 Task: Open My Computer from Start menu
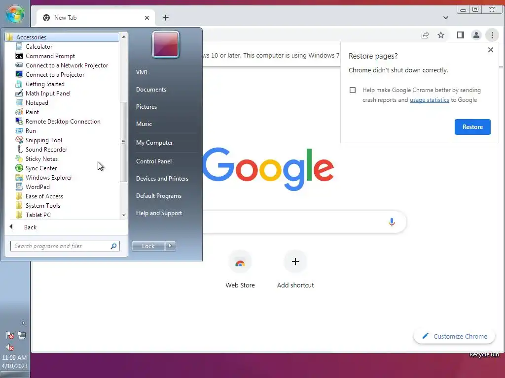154,143
